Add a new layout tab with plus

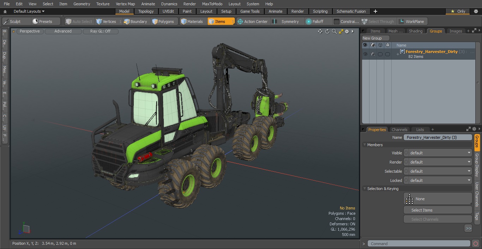click(375, 11)
